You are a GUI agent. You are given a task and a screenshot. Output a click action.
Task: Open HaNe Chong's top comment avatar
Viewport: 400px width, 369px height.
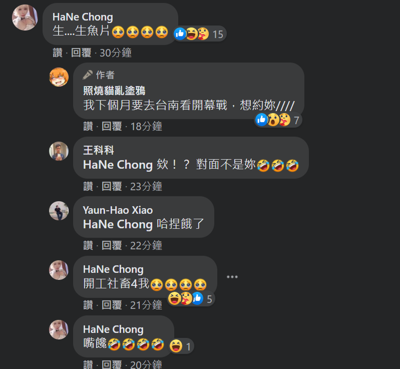[x=25, y=18]
